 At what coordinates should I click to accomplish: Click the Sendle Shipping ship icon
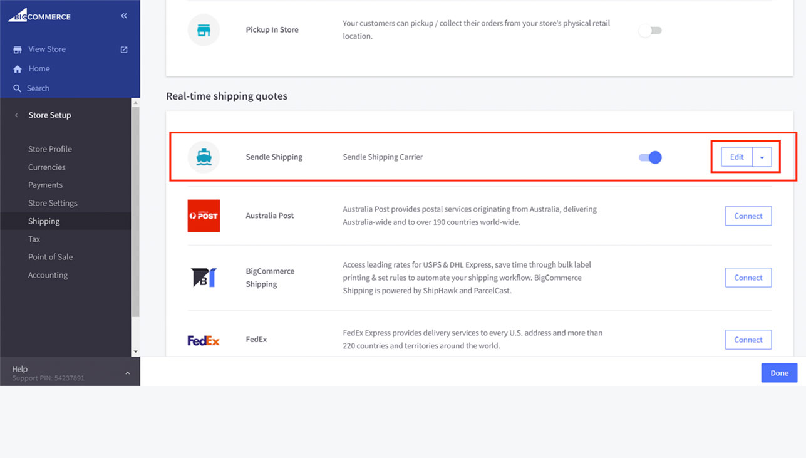point(204,157)
